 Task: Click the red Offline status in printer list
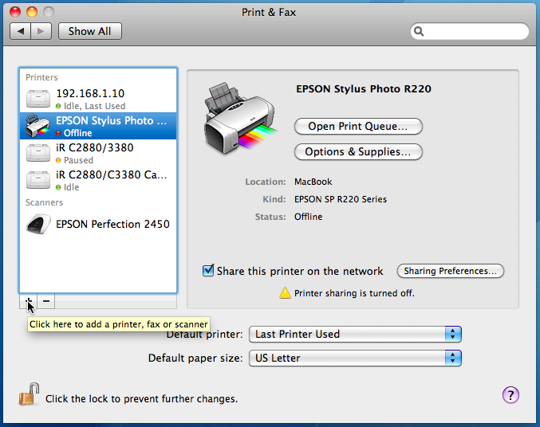coord(77,133)
